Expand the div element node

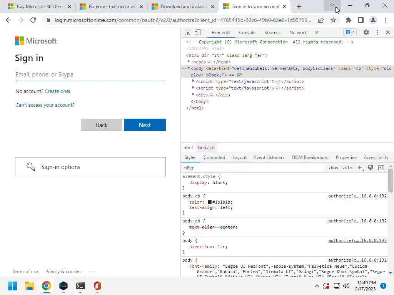193,94
